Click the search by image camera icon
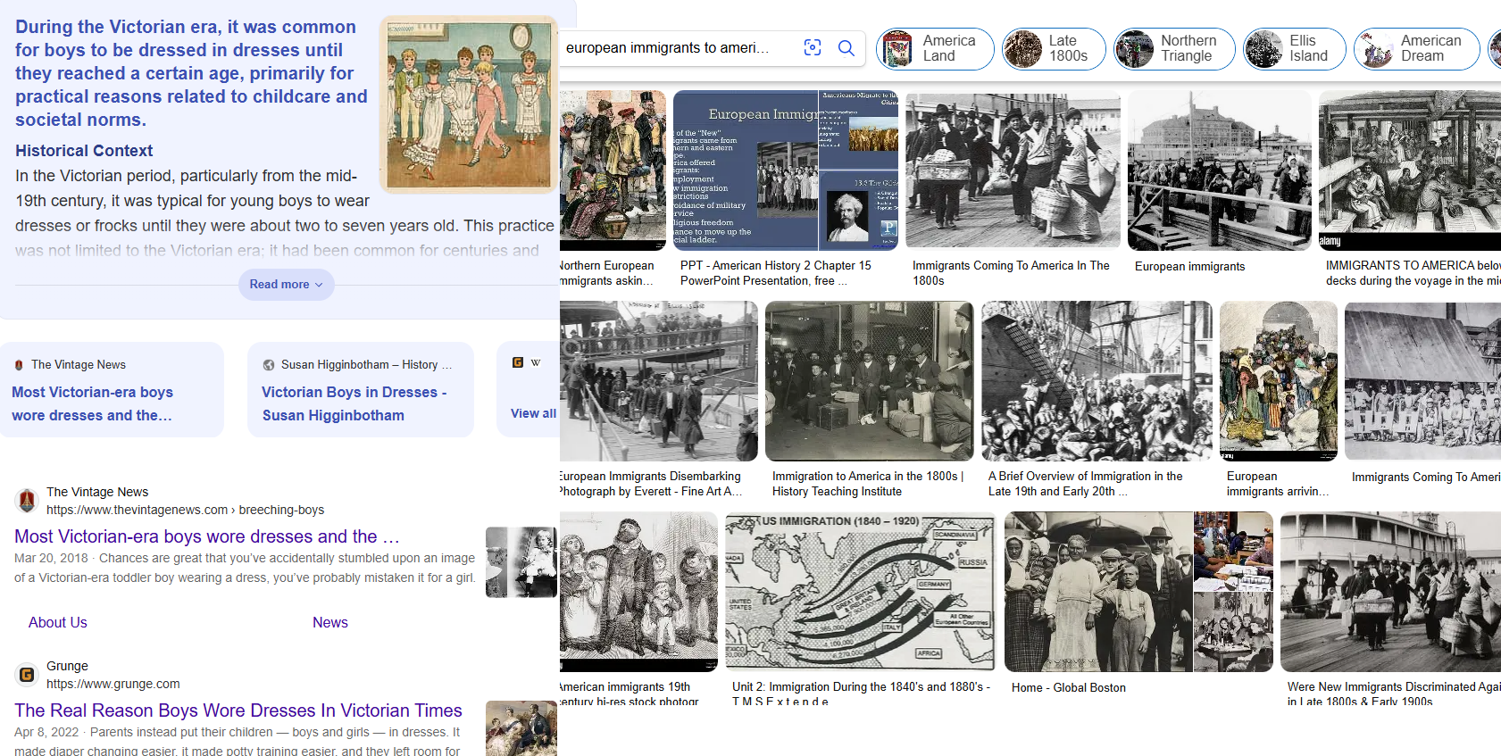Image resolution: width=1501 pixels, height=756 pixels. click(813, 48)
